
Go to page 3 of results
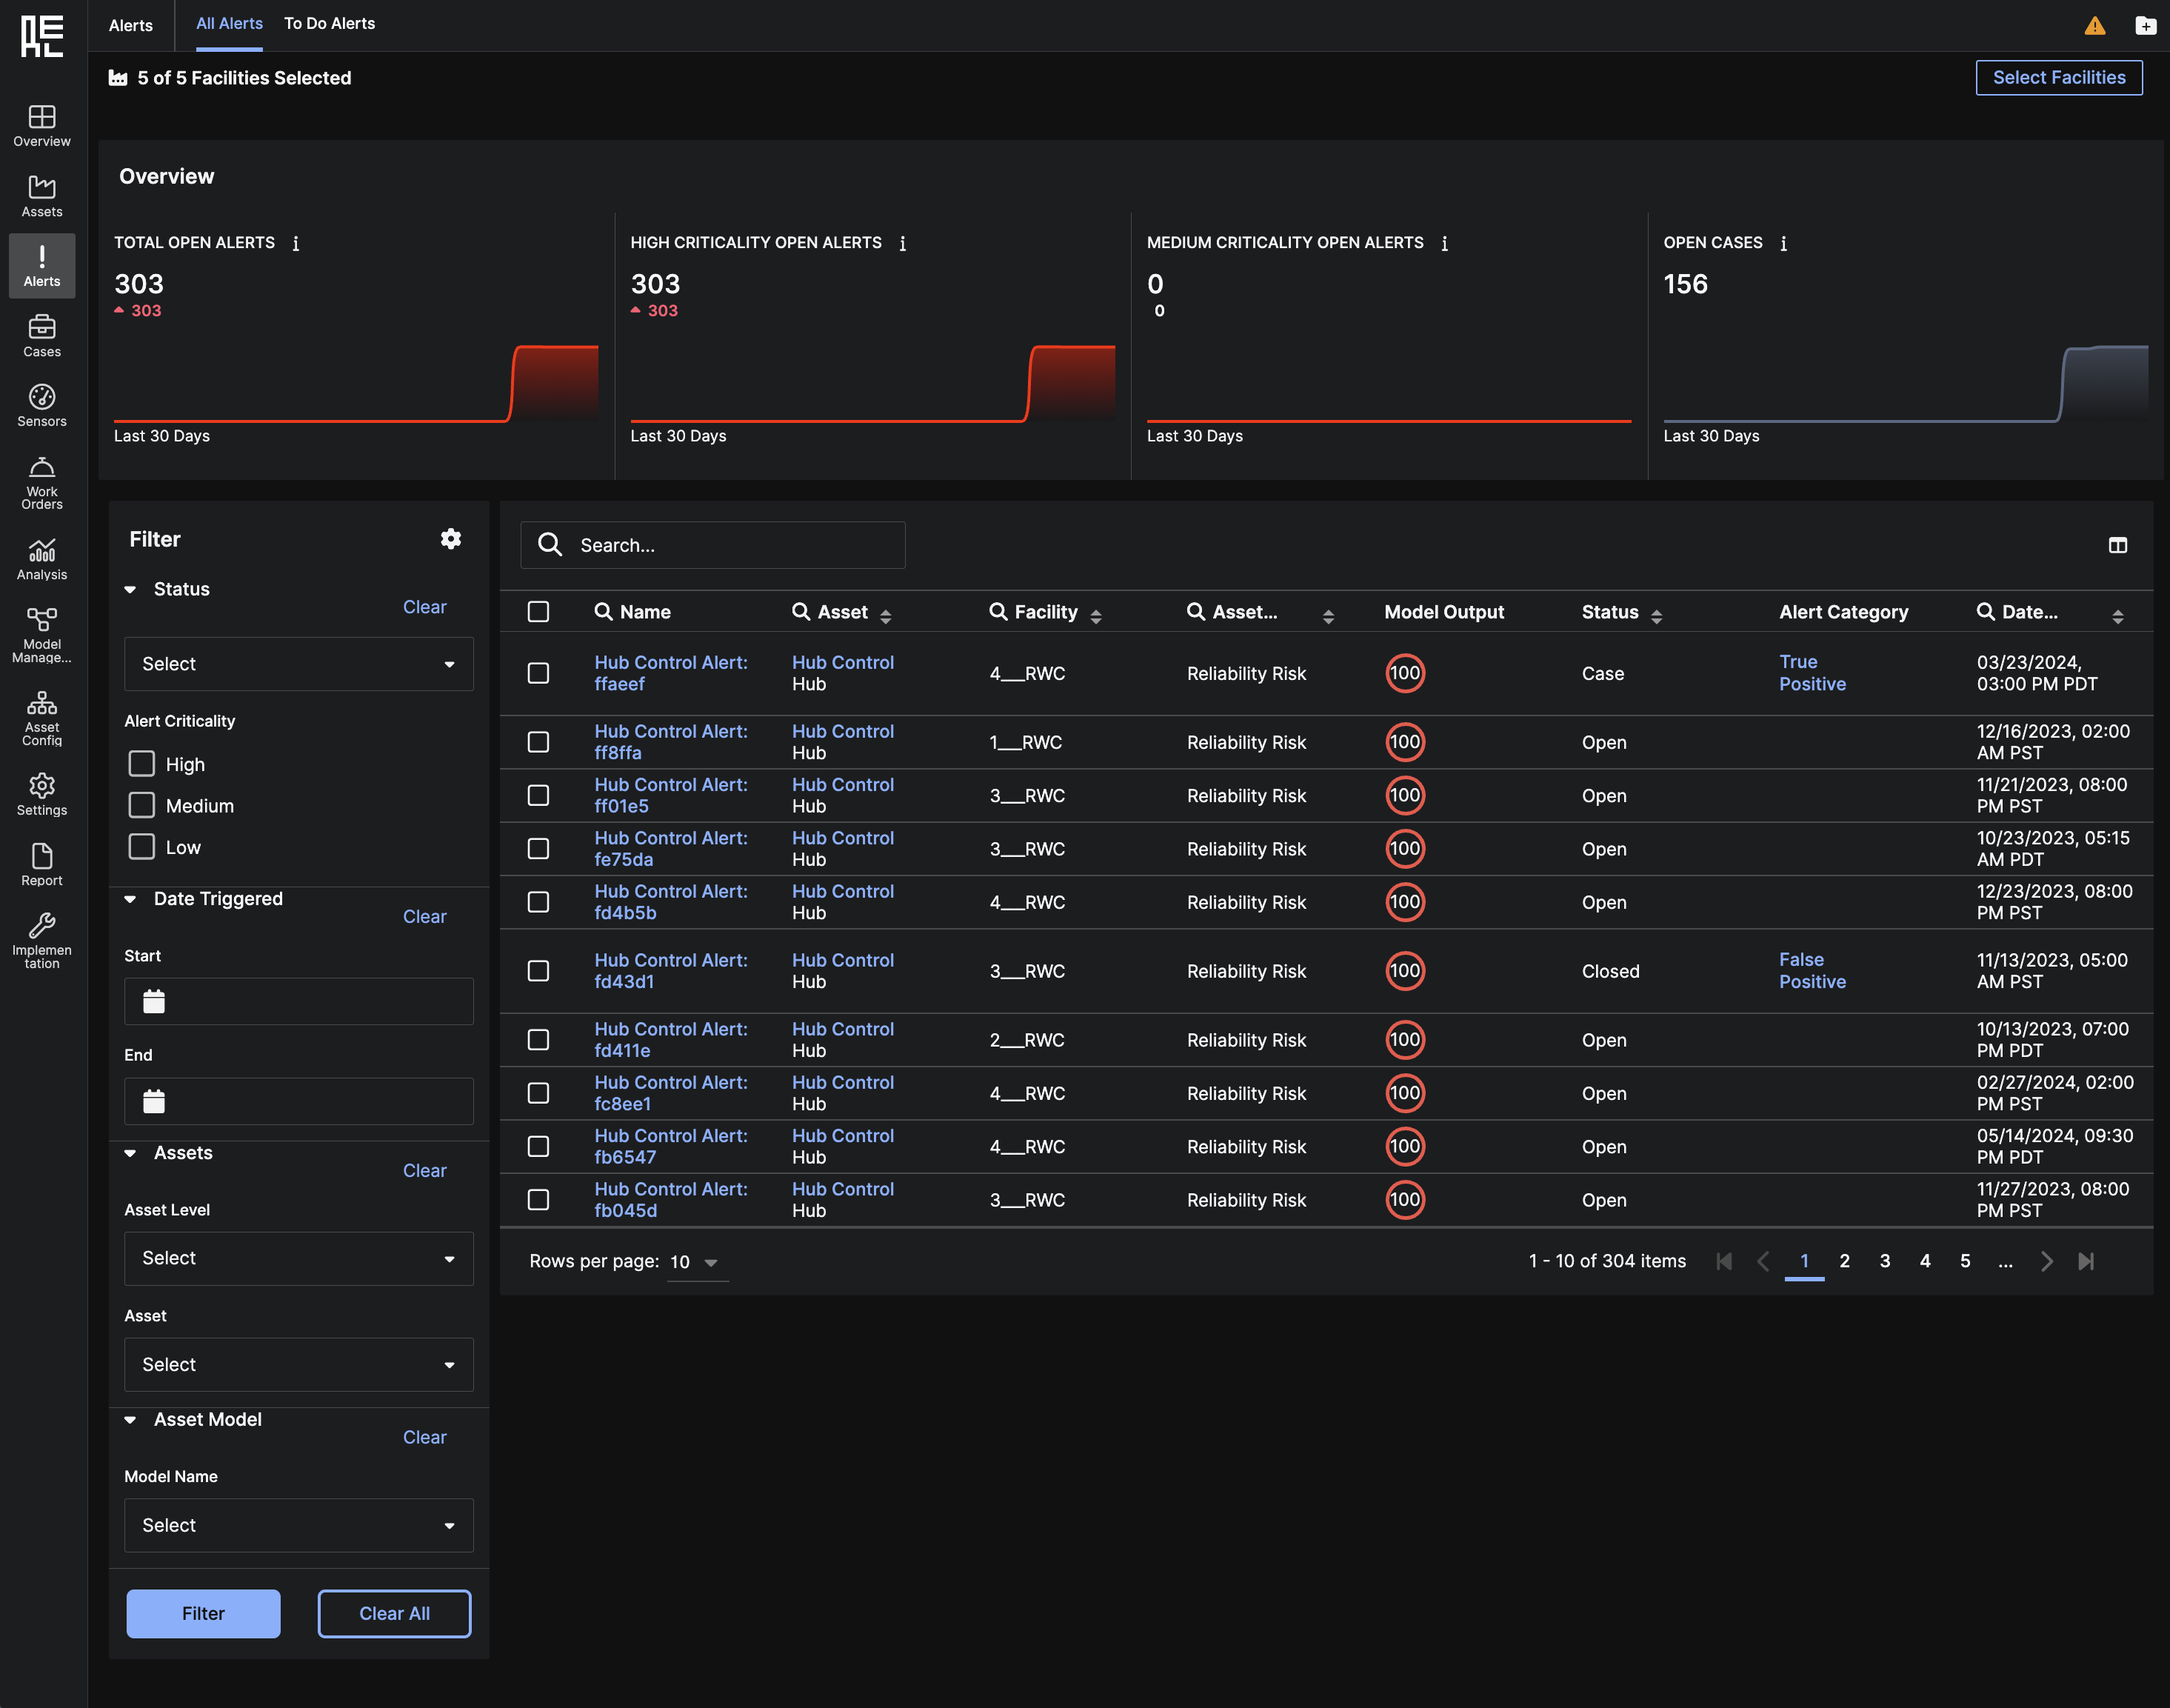coord(1884,1261)
